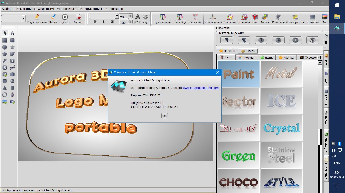Open the Свойства toolbar button
Image resolution: width=345 pixels, height=193 pixels.
click(x=278, y=19)
